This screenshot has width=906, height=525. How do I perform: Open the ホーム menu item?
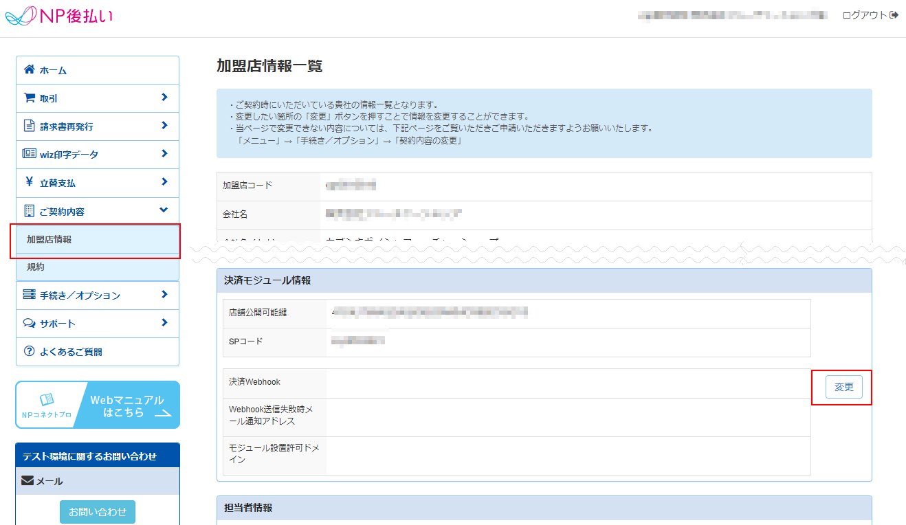point(98,70)
